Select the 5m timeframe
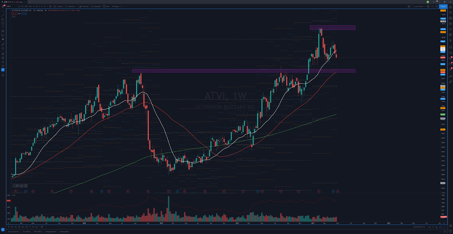 pos(23,6)
